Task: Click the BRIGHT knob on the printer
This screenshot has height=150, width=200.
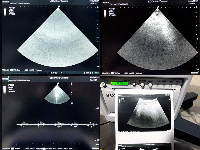Action: click(150, 85)
